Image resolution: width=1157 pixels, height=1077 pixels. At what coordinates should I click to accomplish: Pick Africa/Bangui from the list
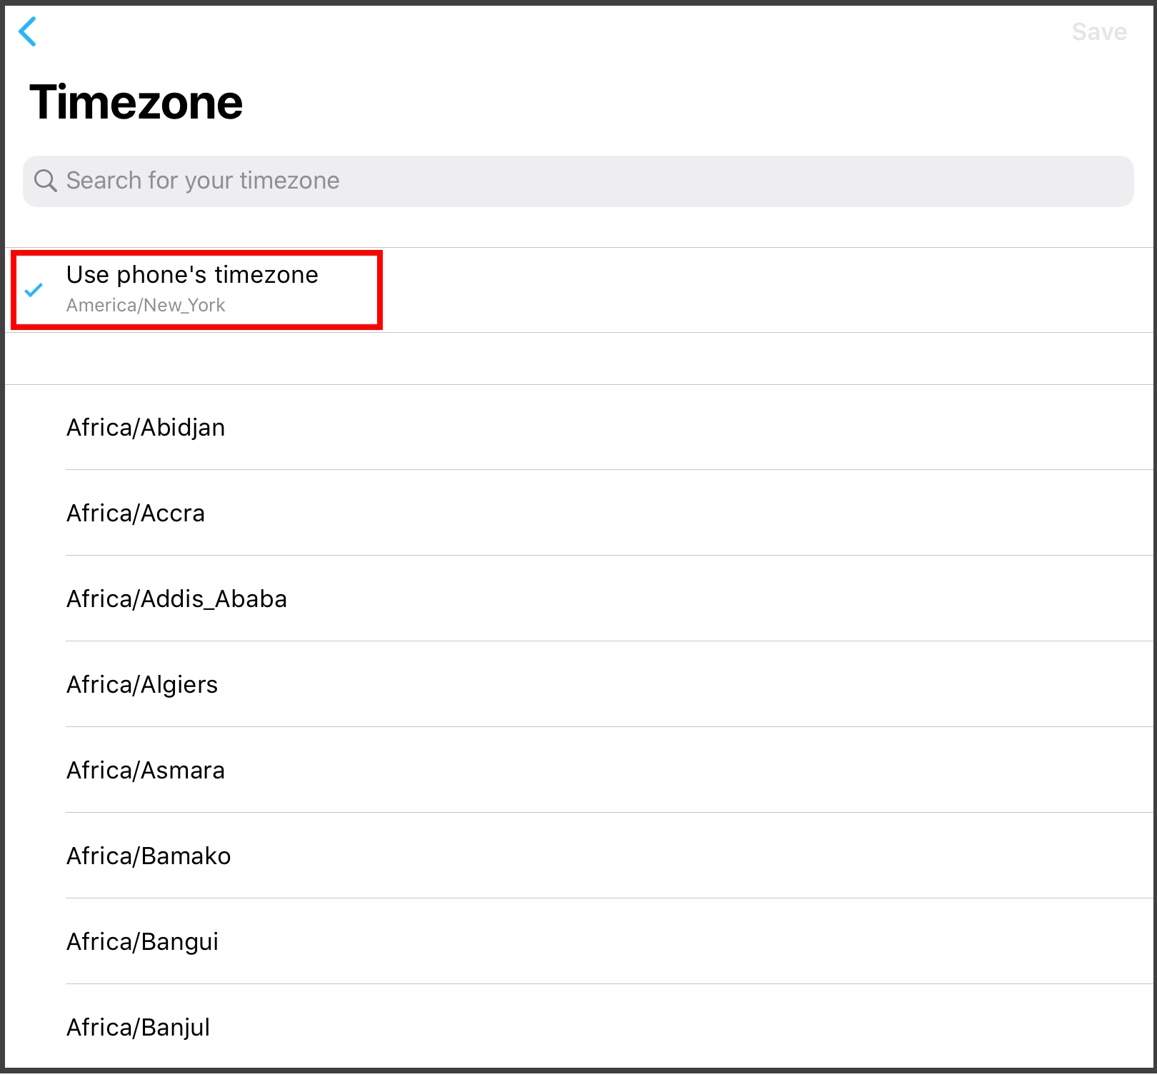coord(579,941)
